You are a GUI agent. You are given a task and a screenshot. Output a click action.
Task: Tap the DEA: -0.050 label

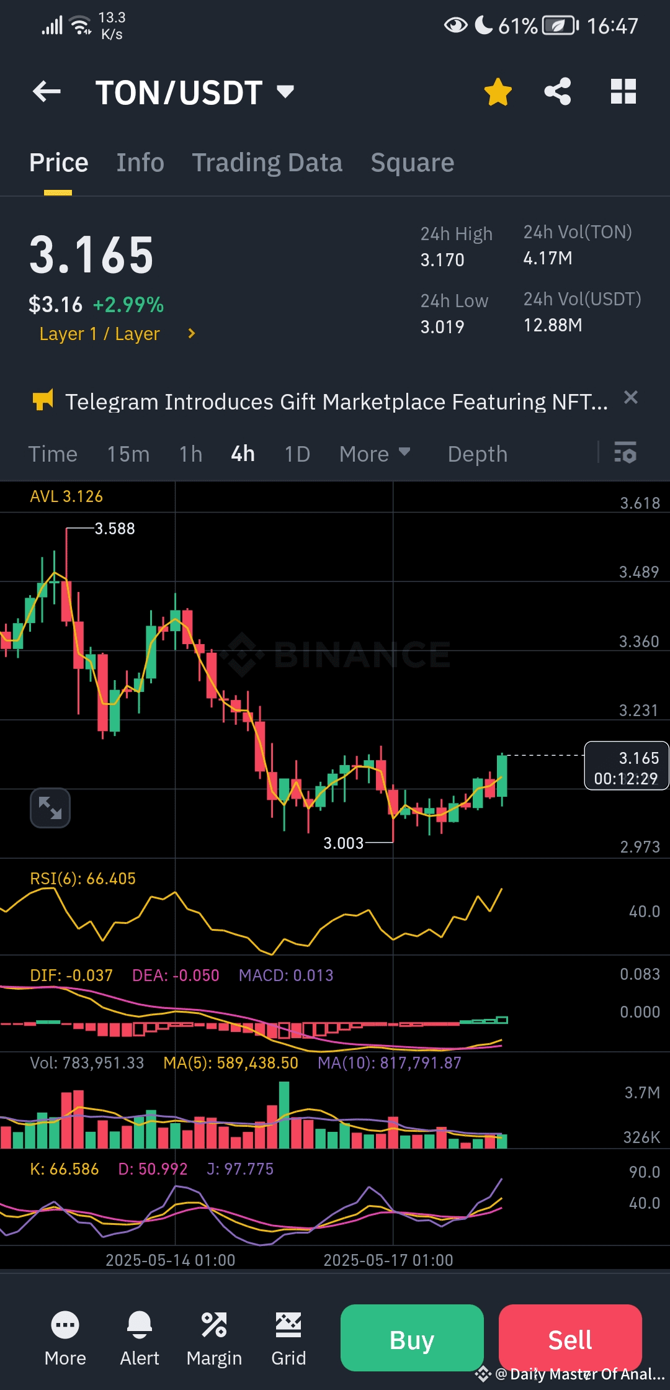(176, 975)
